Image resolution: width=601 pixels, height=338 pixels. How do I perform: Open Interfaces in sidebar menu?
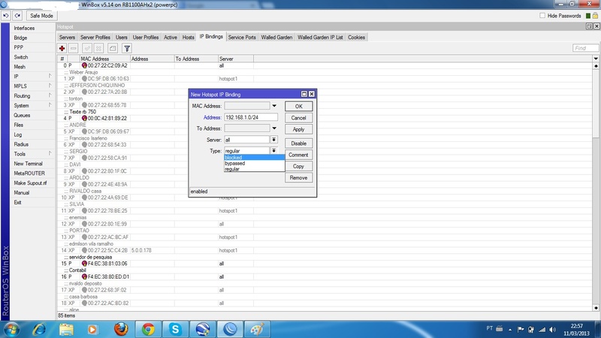24,28
